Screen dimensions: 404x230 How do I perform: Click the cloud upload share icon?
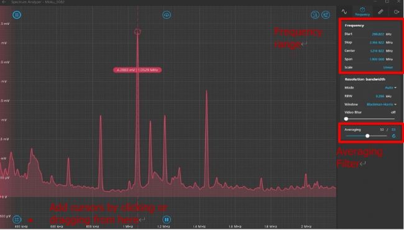(x=167, y=15)
